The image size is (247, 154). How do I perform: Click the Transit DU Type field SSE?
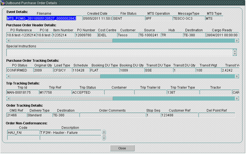(x=158, y=70)
